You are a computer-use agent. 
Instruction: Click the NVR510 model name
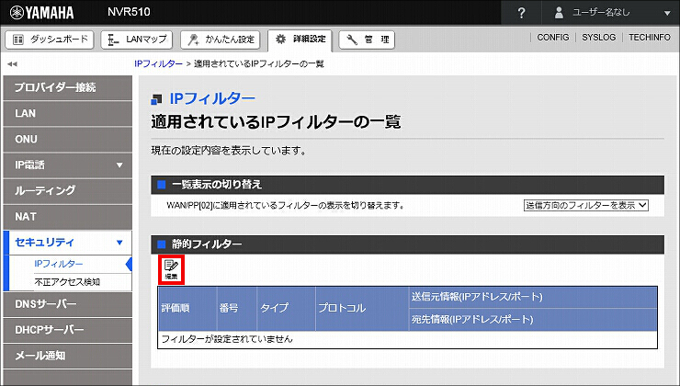point(129,12)
